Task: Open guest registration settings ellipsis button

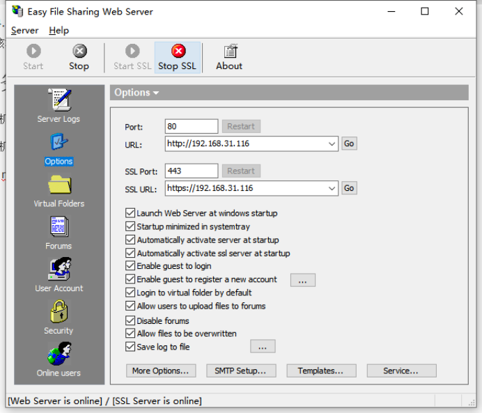Action: click(x=303, y=280)
